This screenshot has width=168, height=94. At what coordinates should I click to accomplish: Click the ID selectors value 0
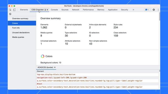90,36
